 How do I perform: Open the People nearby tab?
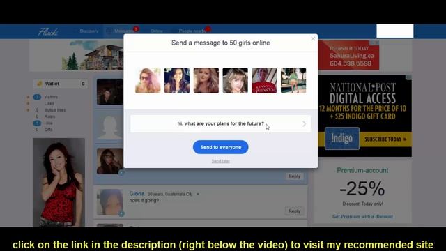click(192, 31)
